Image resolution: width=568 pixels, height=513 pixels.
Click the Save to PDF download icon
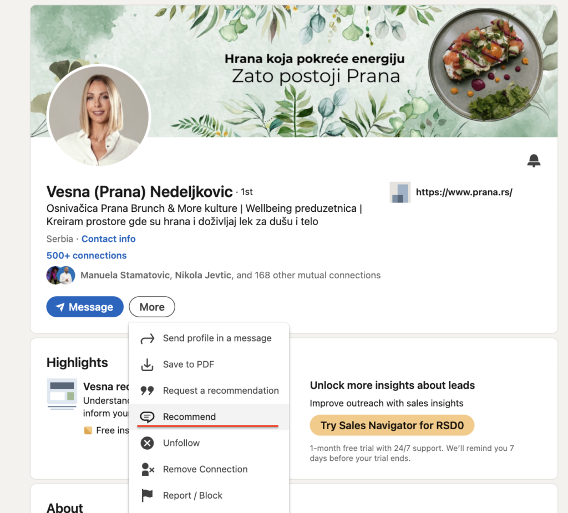(147, 364)
